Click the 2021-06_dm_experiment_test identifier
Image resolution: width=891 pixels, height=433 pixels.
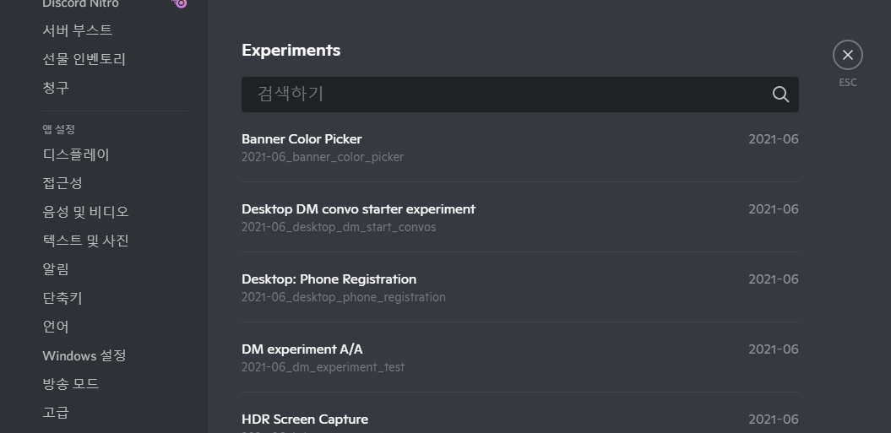coord(323,367)
